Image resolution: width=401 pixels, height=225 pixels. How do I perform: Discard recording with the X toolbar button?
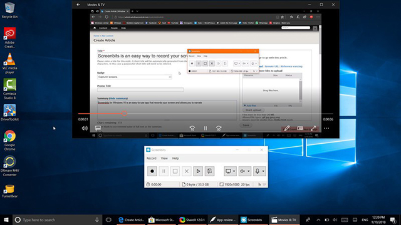point(187,171)
